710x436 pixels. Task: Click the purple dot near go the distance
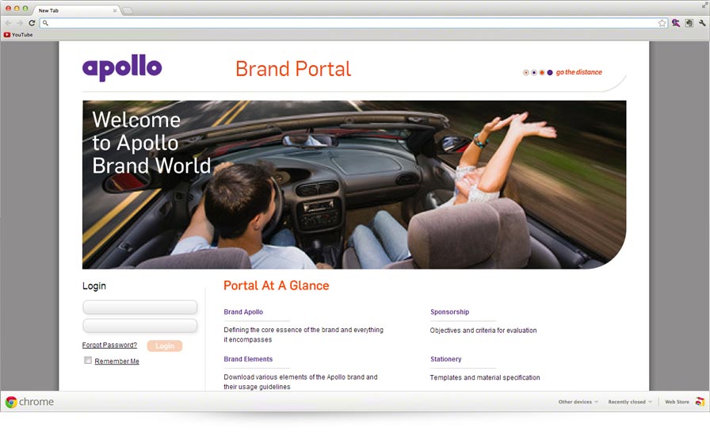tap(550, 72)
